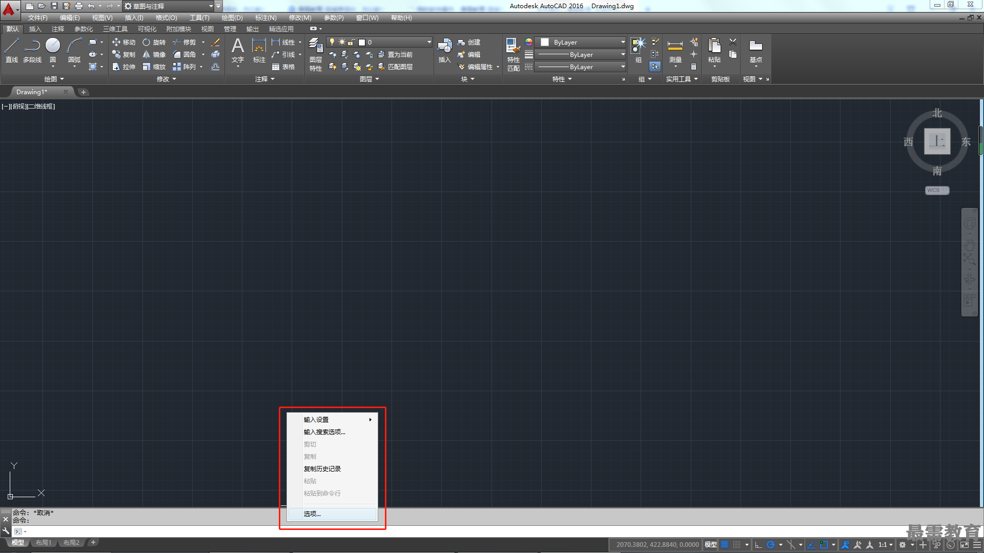Click the 移动 (Move) tool
Image resolution: width=984 pixels, height=553 pixels.
124,42
